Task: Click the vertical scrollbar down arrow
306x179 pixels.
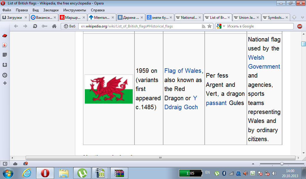Action: coord(303,153)
